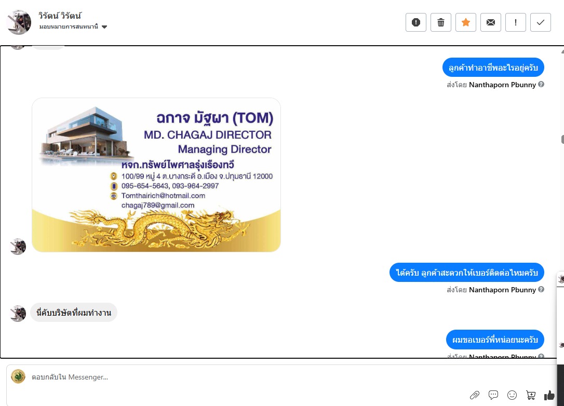Click มอบหมายการสนทนานี้ assignment label

click(x=69, y=26)
